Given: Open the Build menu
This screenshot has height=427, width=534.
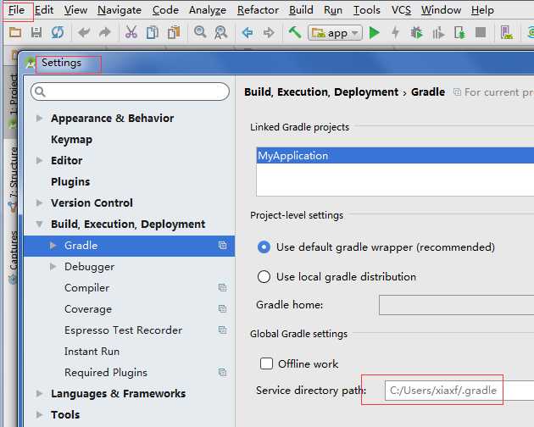Looking at the screenshot, I should [x=301, y=10].
